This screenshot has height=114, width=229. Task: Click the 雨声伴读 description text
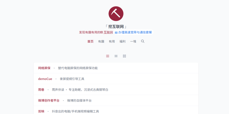click(x=80, y=90)
